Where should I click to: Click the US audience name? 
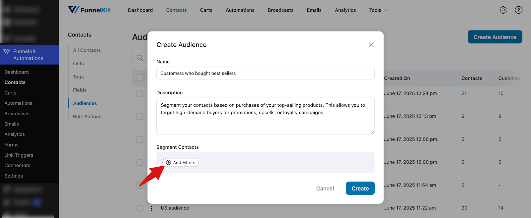pyautogui.click(x=175, y=208)
